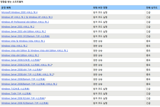Viewport: 160px width, 107px height.
Task: Open Windows 7(x64 기반 시스템용) link
Action: pos(16,94)
